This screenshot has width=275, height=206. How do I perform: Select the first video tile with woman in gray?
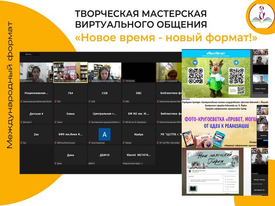click(x=36, y=72)
